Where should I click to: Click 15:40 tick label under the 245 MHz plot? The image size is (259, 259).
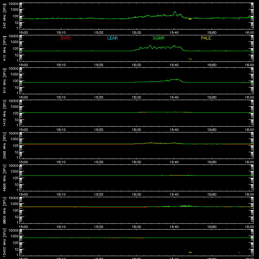click(174, 33)
